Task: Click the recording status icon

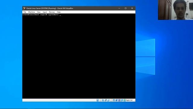Action: point(117,100)
